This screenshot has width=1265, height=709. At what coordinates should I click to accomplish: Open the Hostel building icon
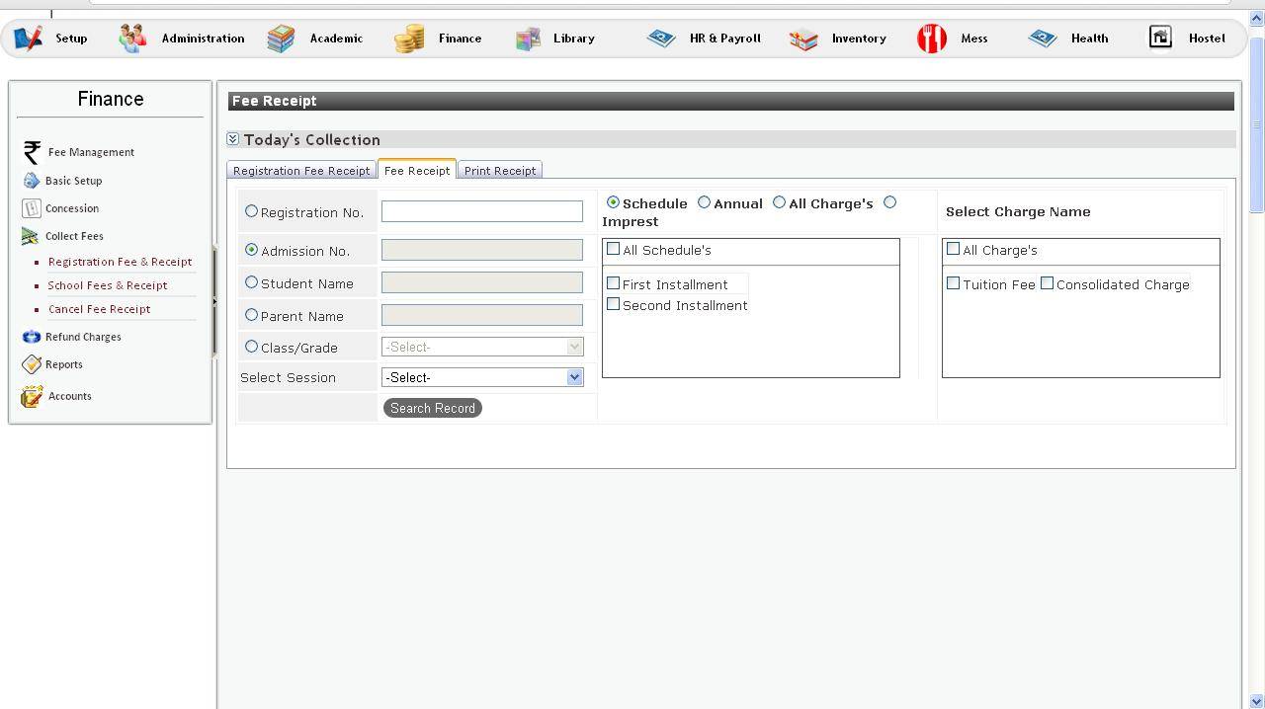coord(1160,38)
